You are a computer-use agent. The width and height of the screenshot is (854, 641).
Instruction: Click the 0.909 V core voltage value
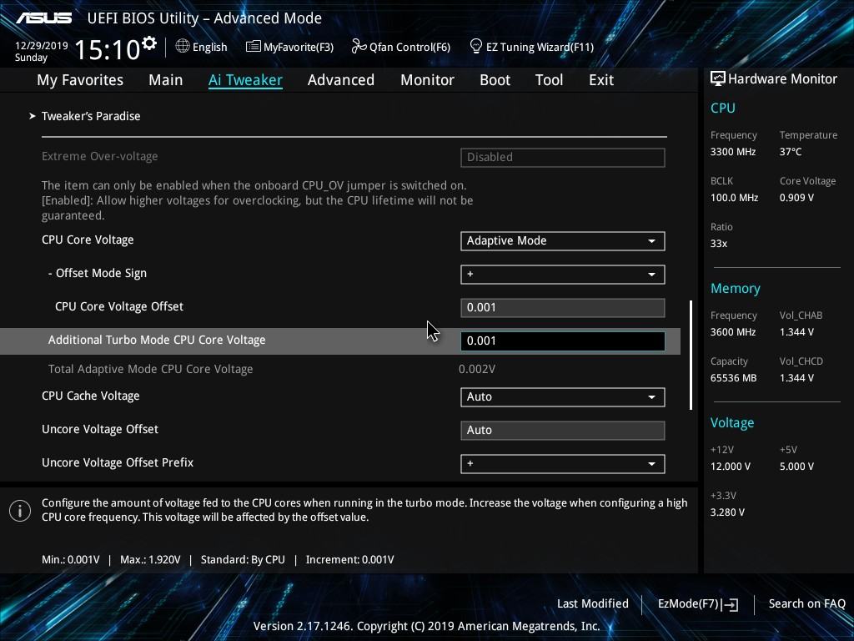(x=796, y=198)
